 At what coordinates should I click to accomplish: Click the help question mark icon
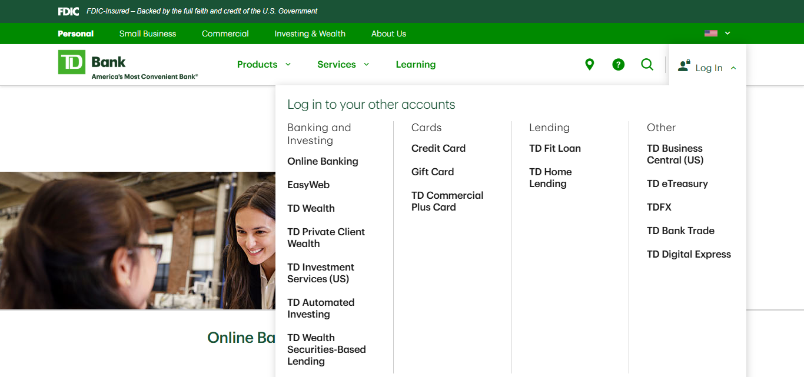(618, 65)
